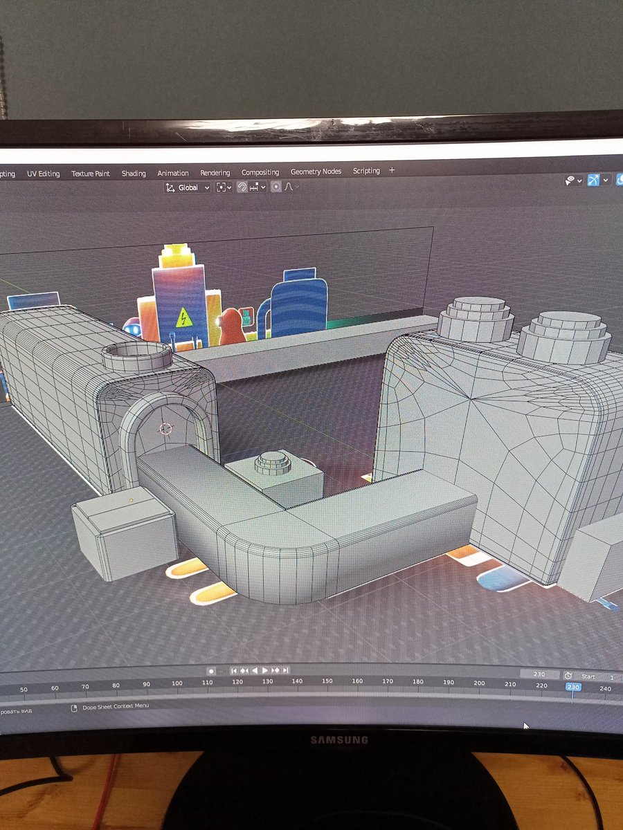Open the Global transform orientation dropdown
Screen dimensions: 623x830
tap(188, 187)
